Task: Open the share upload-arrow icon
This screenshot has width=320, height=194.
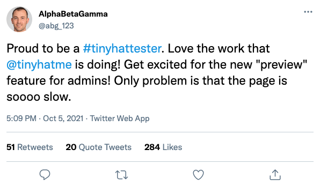Action: click(x=275, y=175)
